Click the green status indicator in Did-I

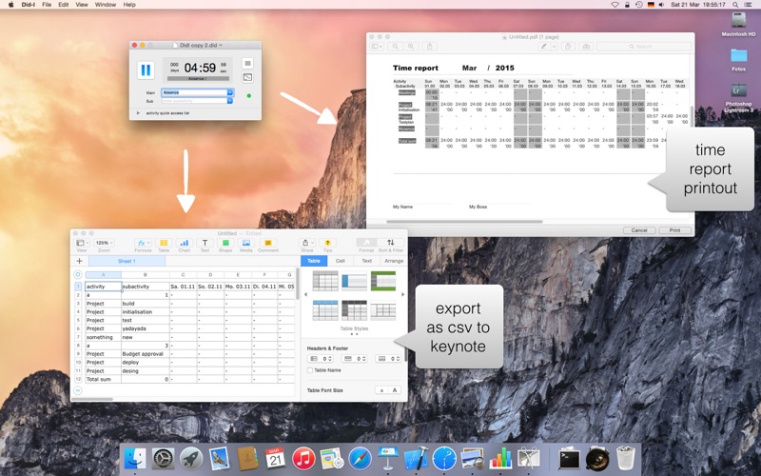coord(249,96)
